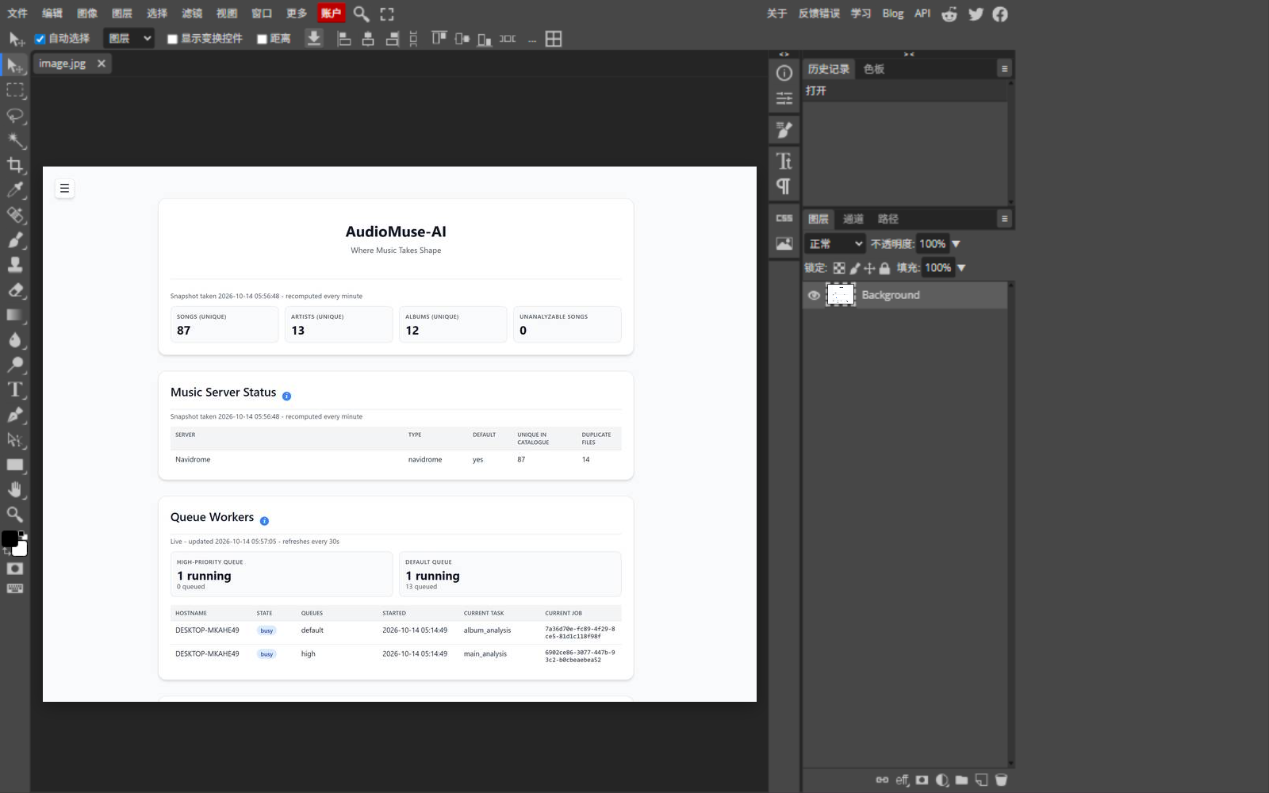This screenshot has height=793, width=1269.
Task: Select the Hand tool
Action: (15, 489)
